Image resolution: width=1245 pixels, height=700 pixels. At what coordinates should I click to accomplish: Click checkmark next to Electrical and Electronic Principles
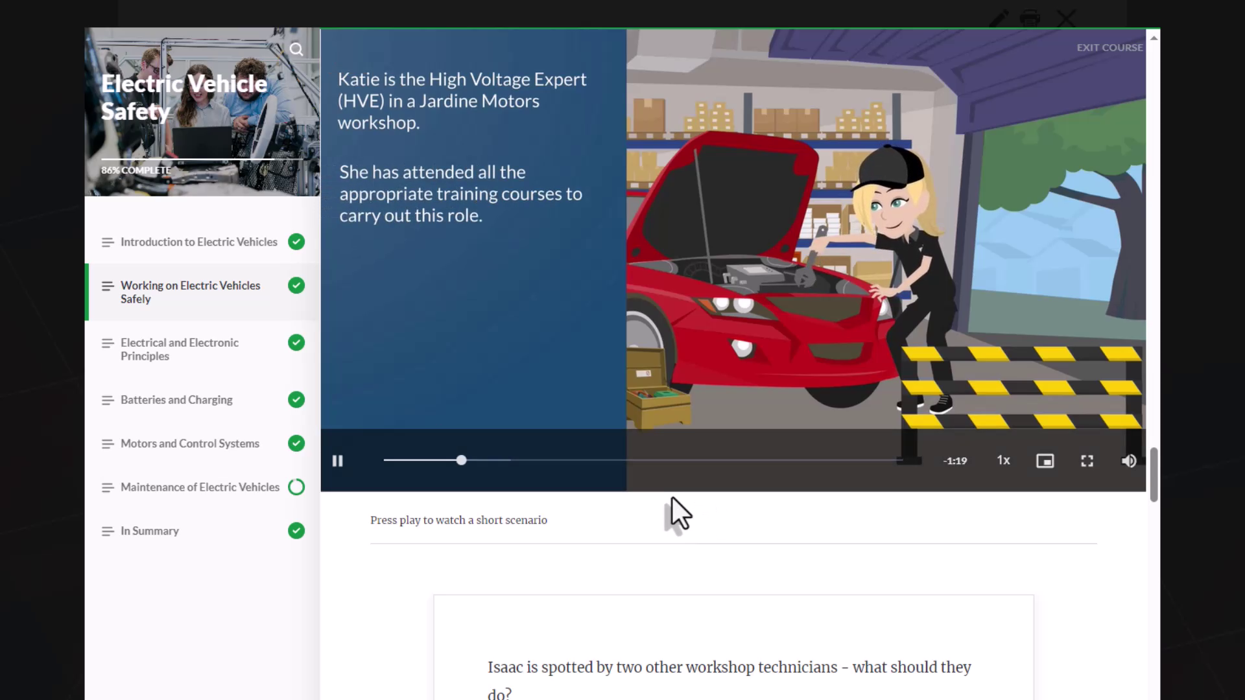(x=296, y=343)
